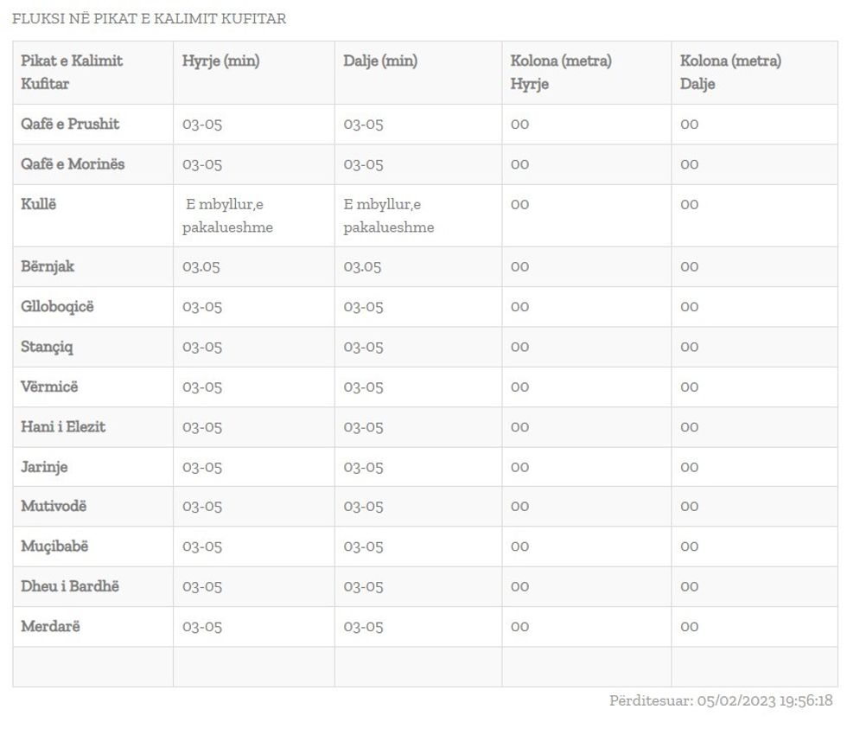Click Kolona (metra) Hyrje header

tap(561, 72)
